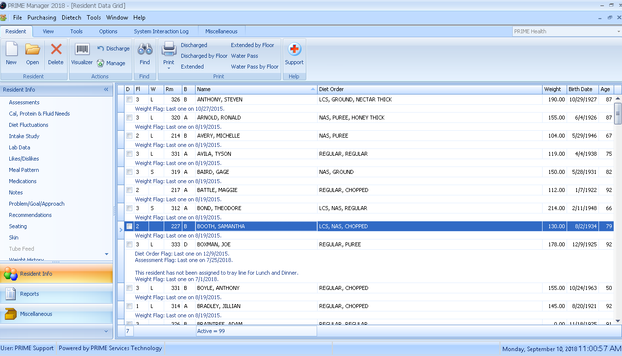
Task: Open Cal, Protein & Fluid Needs link
Action: coord(39,114)
